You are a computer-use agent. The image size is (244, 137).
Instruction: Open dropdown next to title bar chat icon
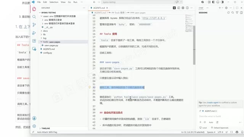coord(181,2)
